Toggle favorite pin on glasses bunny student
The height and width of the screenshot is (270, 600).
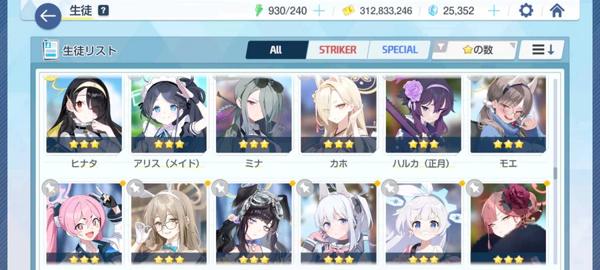click(x=135, y=188)
